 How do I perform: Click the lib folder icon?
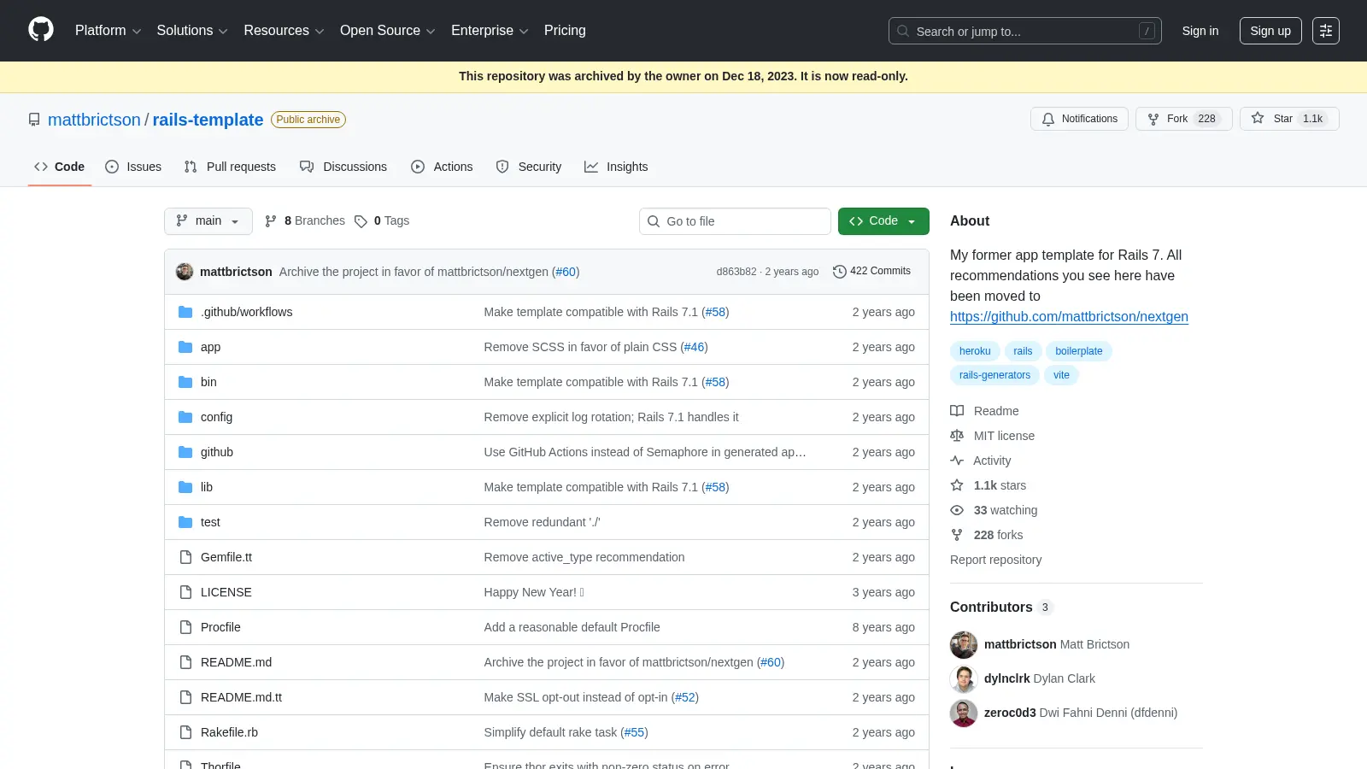point(185,487)
